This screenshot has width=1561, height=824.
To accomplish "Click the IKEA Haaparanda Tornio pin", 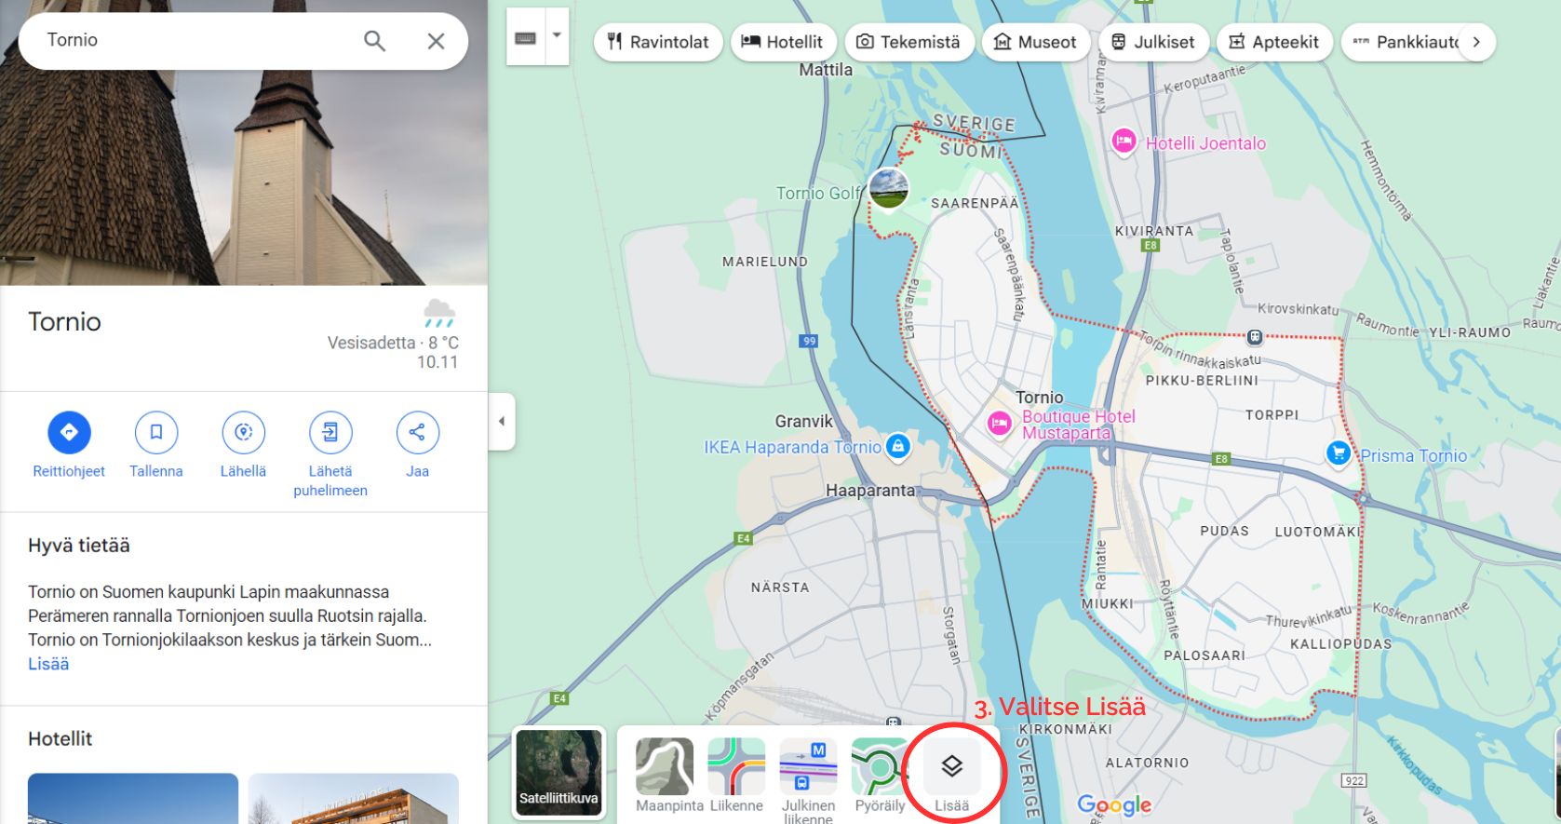I will [897, 447].
